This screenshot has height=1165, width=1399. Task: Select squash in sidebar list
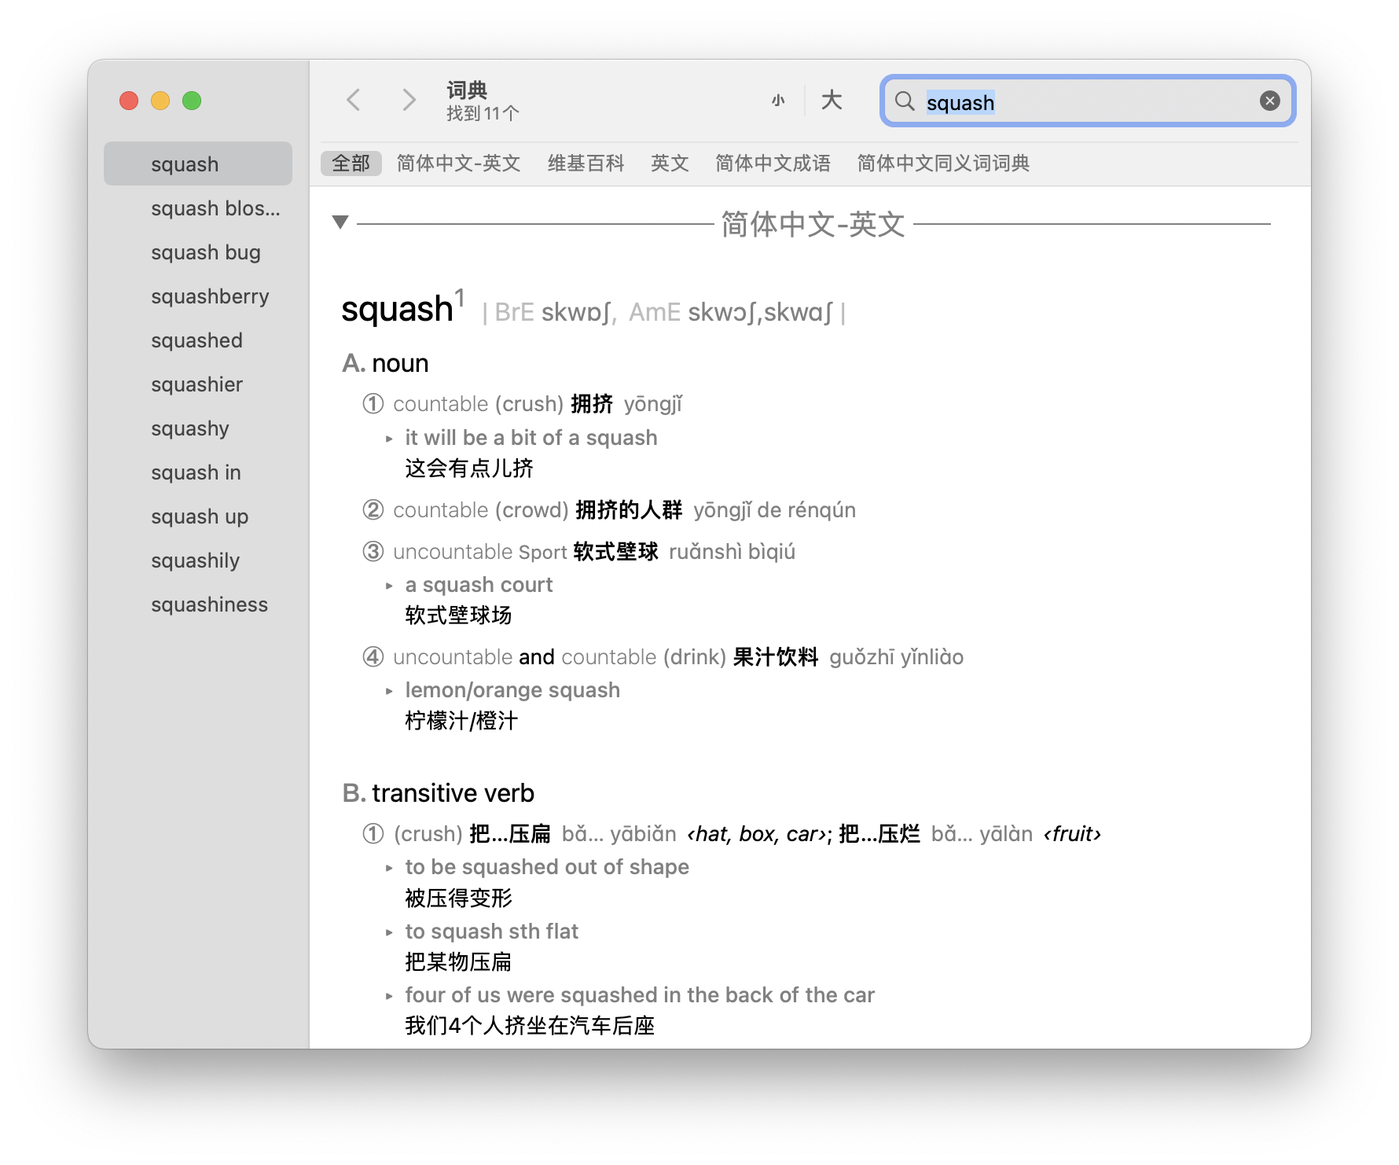coord(198,164)
